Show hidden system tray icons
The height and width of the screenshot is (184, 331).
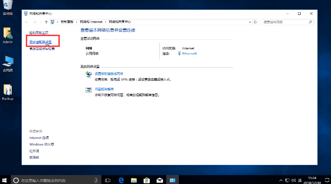pos(281,180)
